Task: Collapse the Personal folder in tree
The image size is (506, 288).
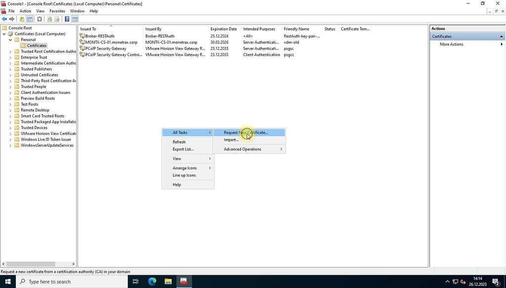Action: pyautogui.click(x=10, y=40)
